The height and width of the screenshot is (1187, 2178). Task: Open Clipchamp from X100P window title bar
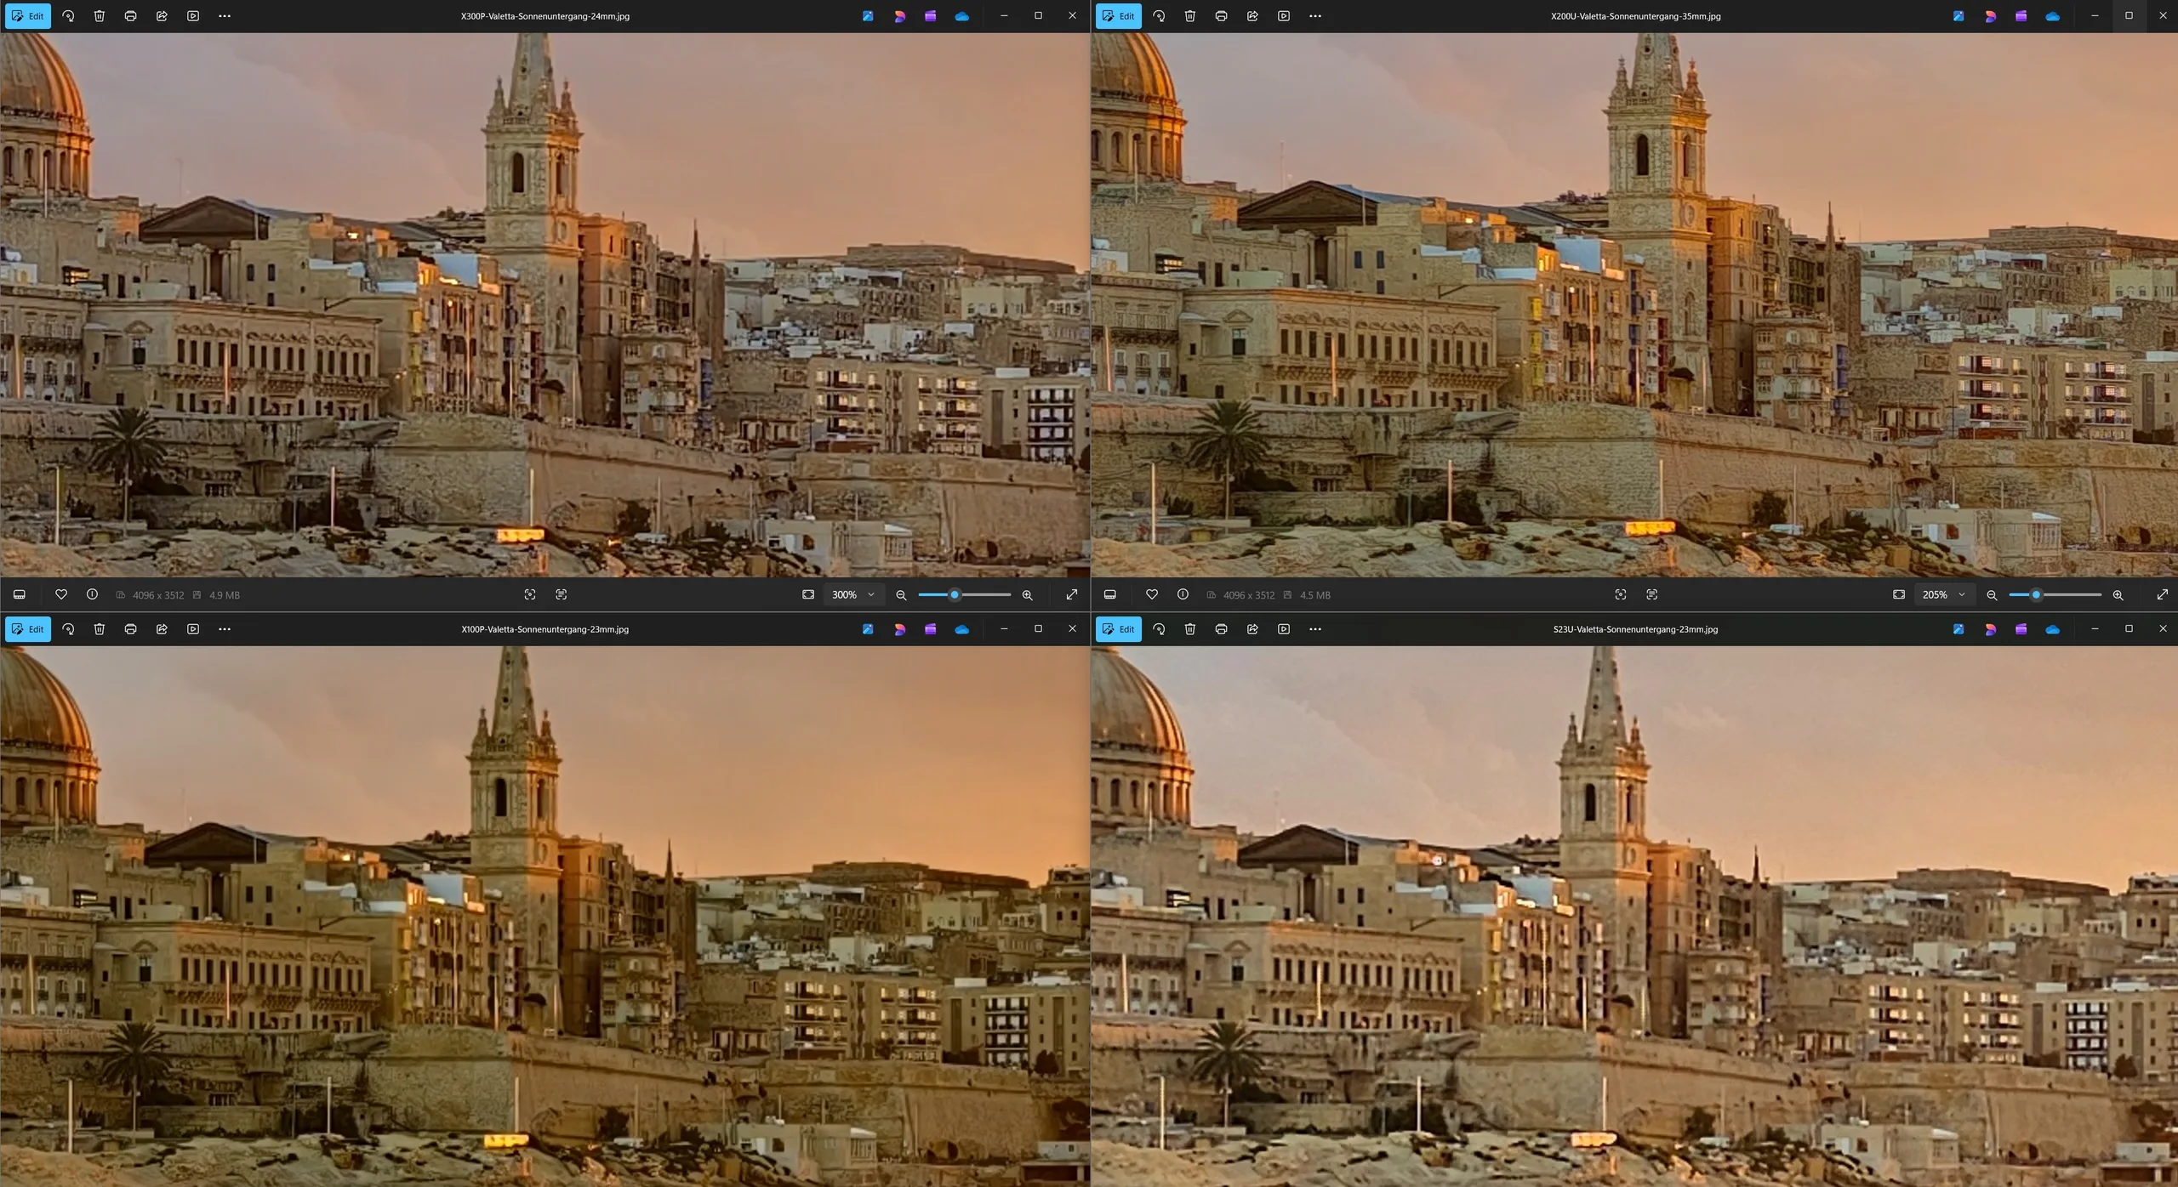(x=930, y=629)
